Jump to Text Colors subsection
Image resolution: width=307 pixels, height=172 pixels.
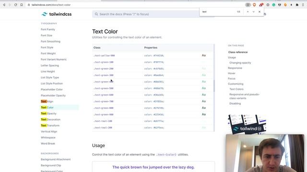click(236, 89)
